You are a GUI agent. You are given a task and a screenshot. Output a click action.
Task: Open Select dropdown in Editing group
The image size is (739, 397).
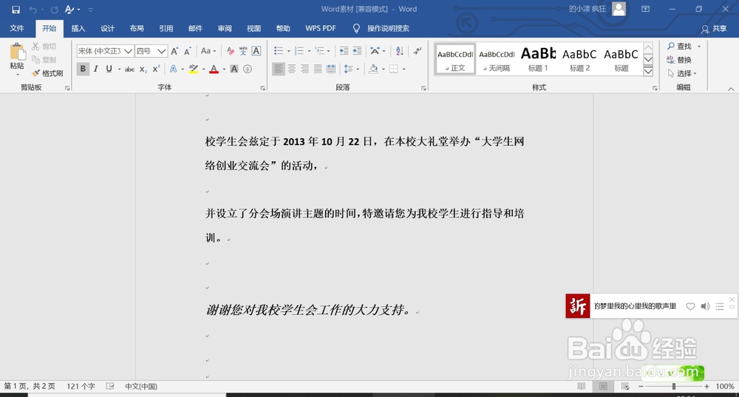tap(682, 73)
